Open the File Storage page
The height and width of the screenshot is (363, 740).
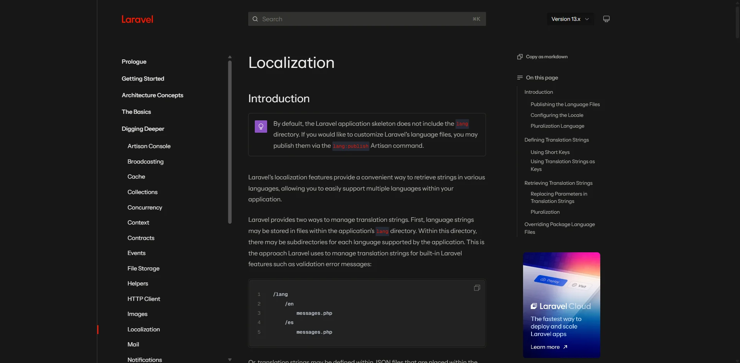point(143,268)
